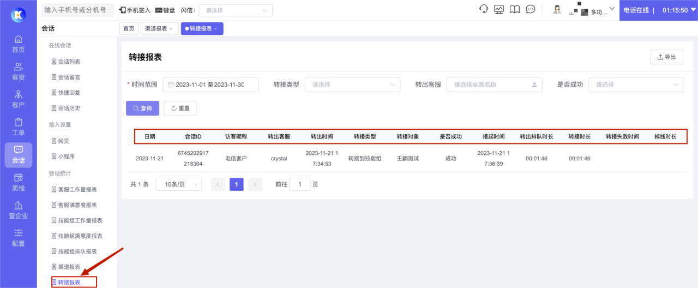The width and height of the screenshot is (698, 288).
Task: Click the headset icon in the top bar
Action: tap(483, 9)
